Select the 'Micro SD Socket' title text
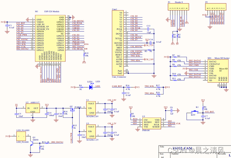The width and height of the screenshot is (231, 158). point(222,58)
